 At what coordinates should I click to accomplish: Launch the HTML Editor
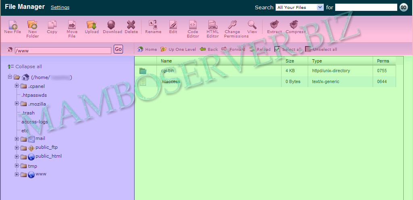pyautogui.click(x=213, y=29)
